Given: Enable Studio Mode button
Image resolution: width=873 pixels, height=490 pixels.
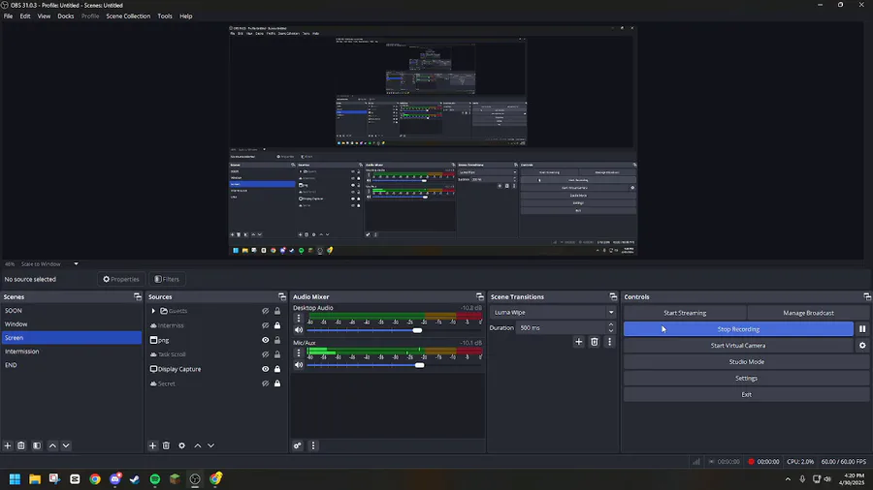Looking at the screenshot, I should (746, 361).
